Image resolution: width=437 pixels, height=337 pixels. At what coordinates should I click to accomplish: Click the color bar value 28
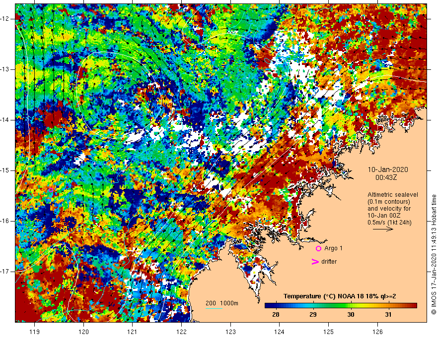point(276,315)
